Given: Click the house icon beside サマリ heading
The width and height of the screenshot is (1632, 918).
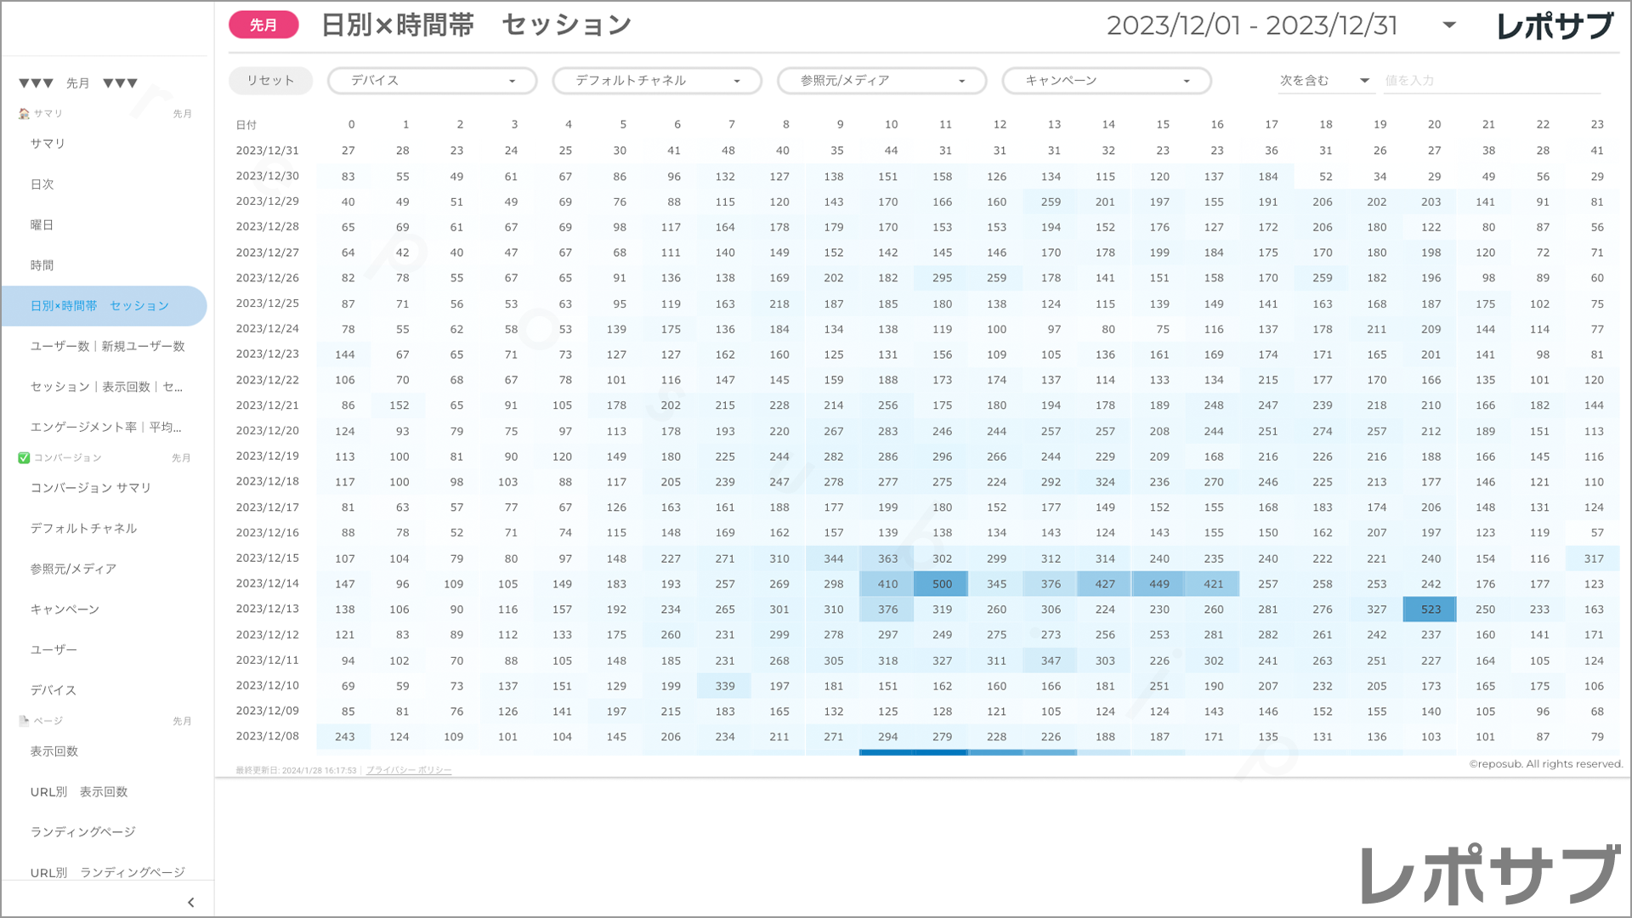Looking at the screenshot, I should (24, 114).
